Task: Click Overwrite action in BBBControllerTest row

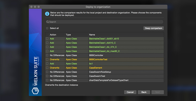Action: pyautogui.click(x=55, y=59)
